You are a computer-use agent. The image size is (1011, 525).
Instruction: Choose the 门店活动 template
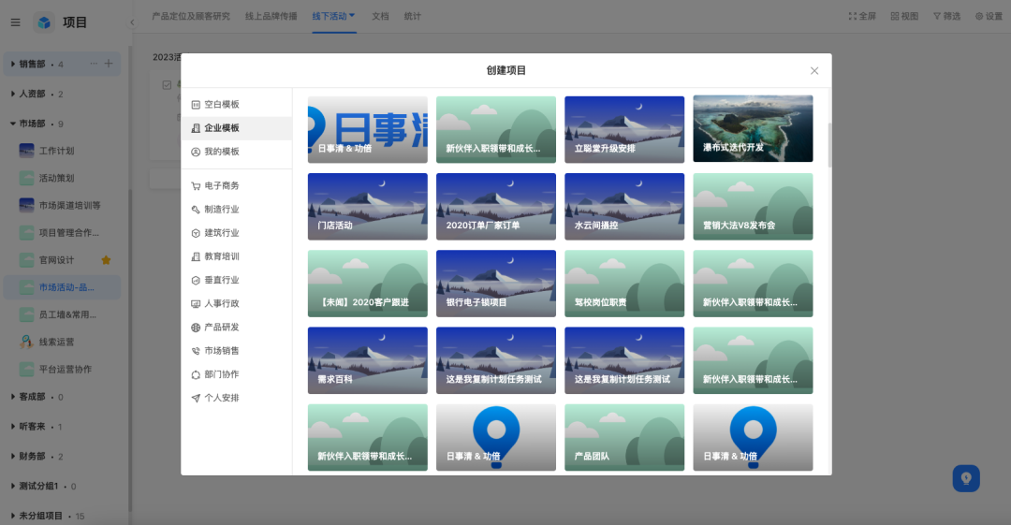point(368,207)
